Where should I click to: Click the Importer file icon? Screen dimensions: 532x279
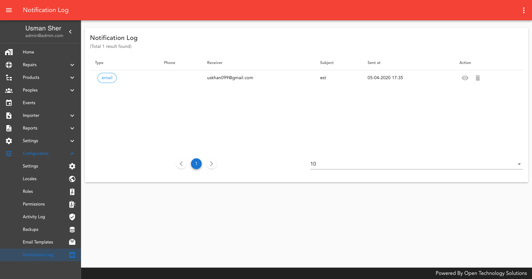click(x=9, y=116)
